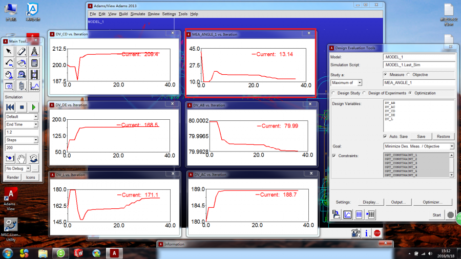
Task: Select the Measure radio button
Action: tap(385, 75)
